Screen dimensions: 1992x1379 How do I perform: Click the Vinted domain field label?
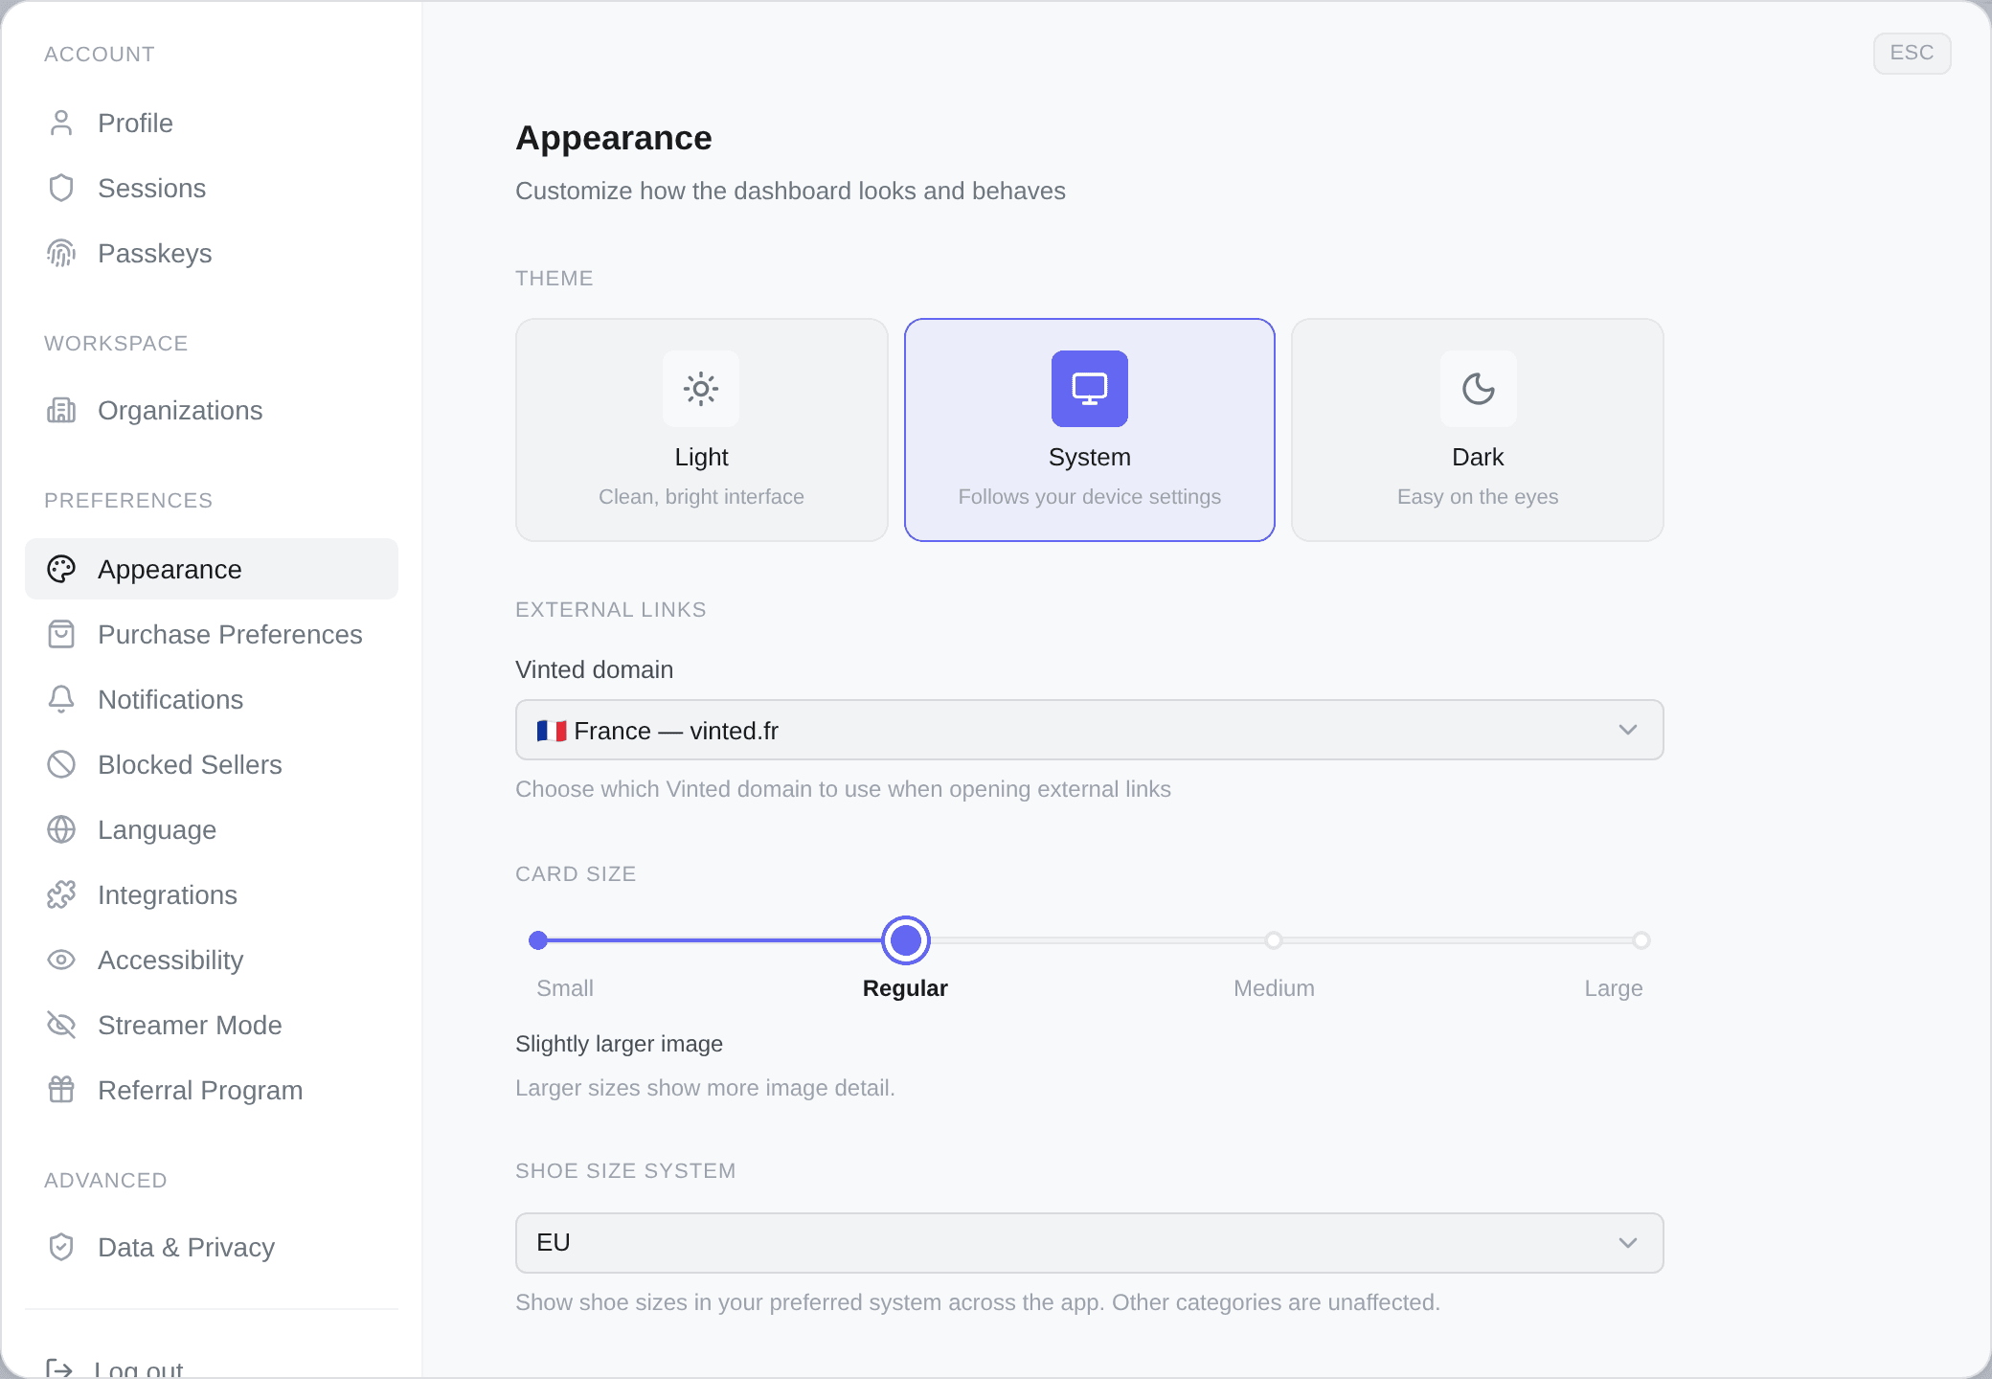pos(595,670)
